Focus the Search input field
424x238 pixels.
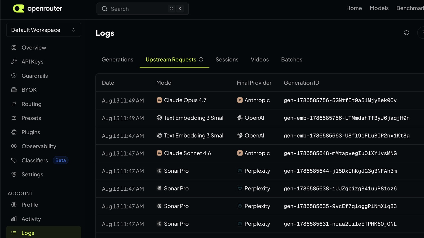click(143, 9)
